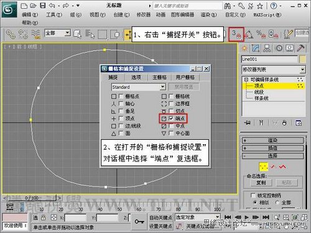Check the 边/线段 snap checkbox
The height and width of the screenshot is (233, 311).
coord(121,126)
